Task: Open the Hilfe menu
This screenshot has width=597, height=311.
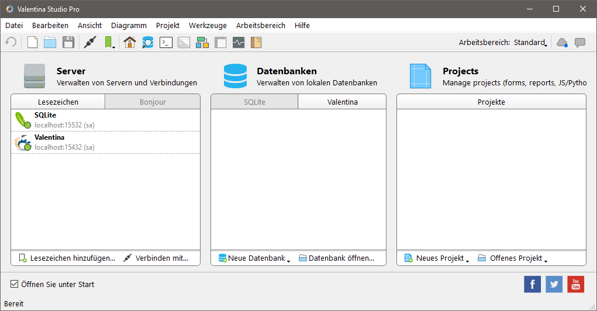Action: coord(302,26)
